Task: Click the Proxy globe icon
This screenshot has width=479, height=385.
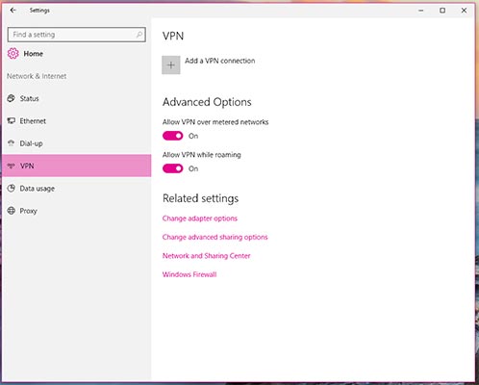Action: [x=12, y=211]
